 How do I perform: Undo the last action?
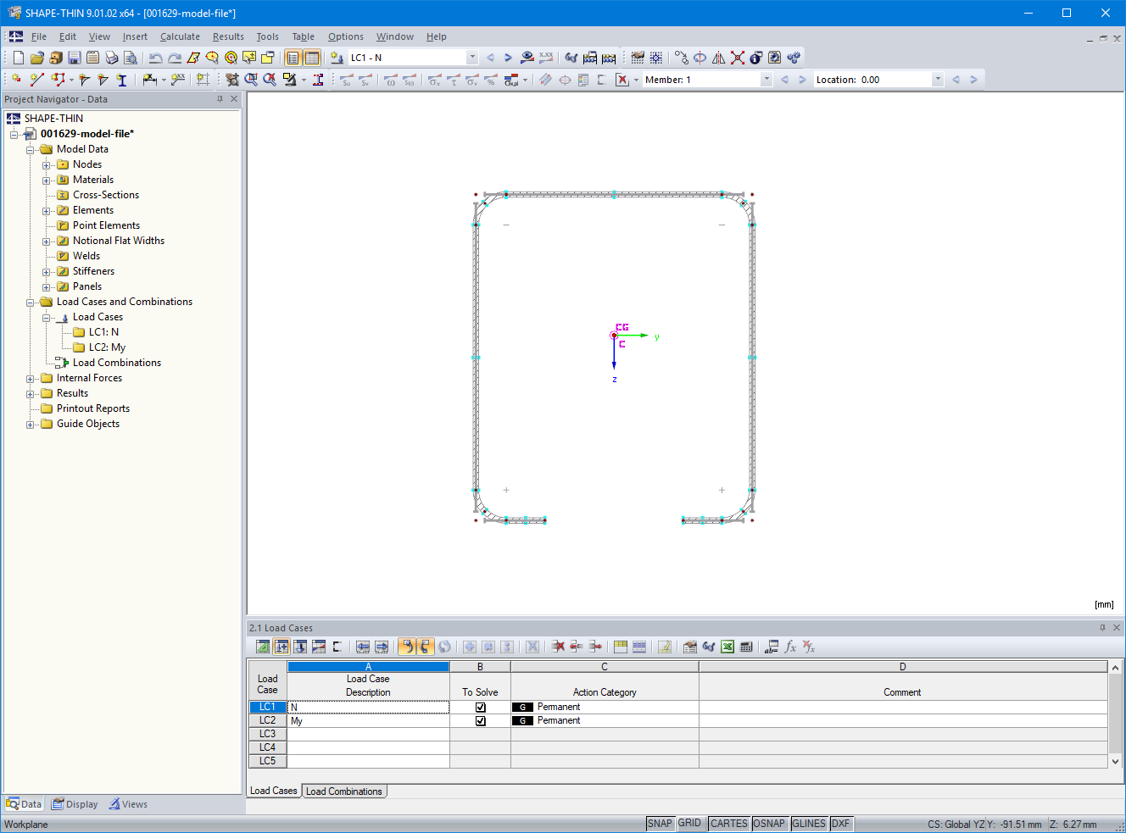155,58
